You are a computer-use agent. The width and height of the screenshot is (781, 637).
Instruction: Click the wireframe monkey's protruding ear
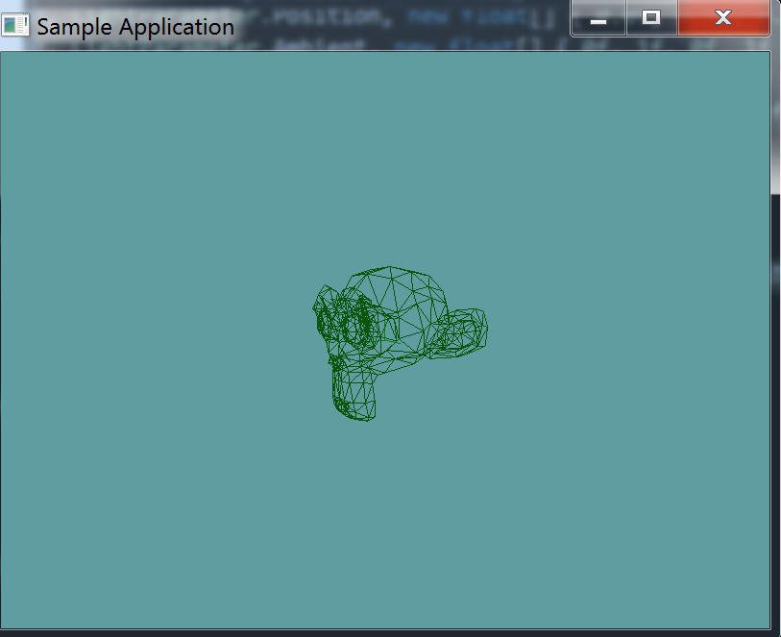465,332
